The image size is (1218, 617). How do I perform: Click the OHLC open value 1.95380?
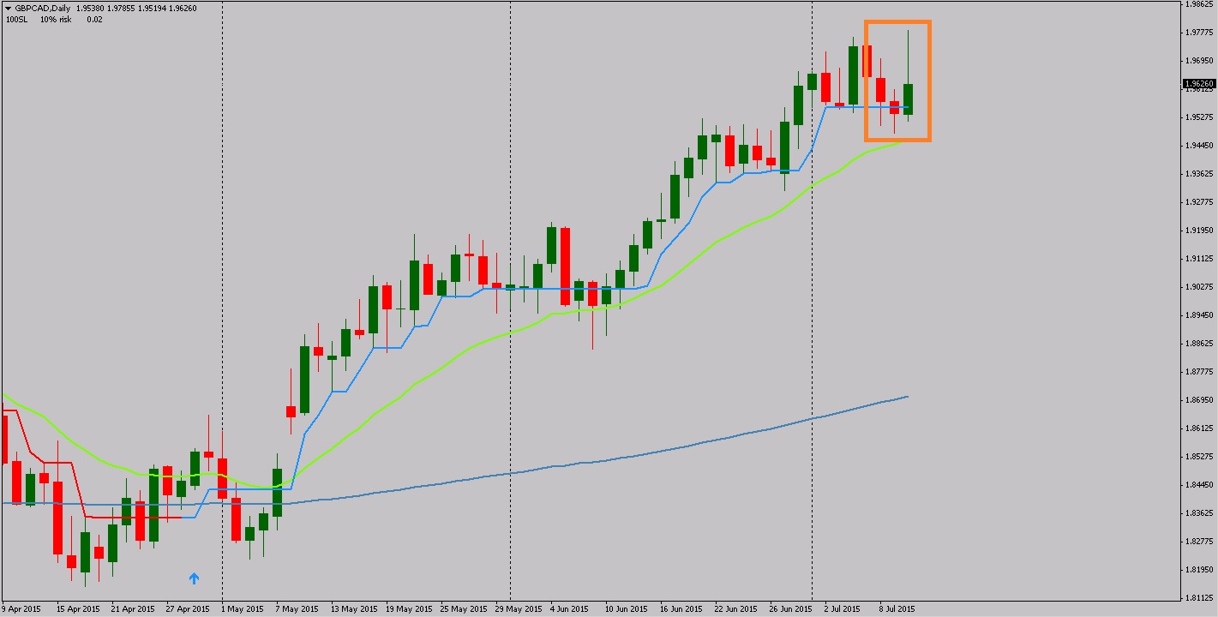point(90,8)
